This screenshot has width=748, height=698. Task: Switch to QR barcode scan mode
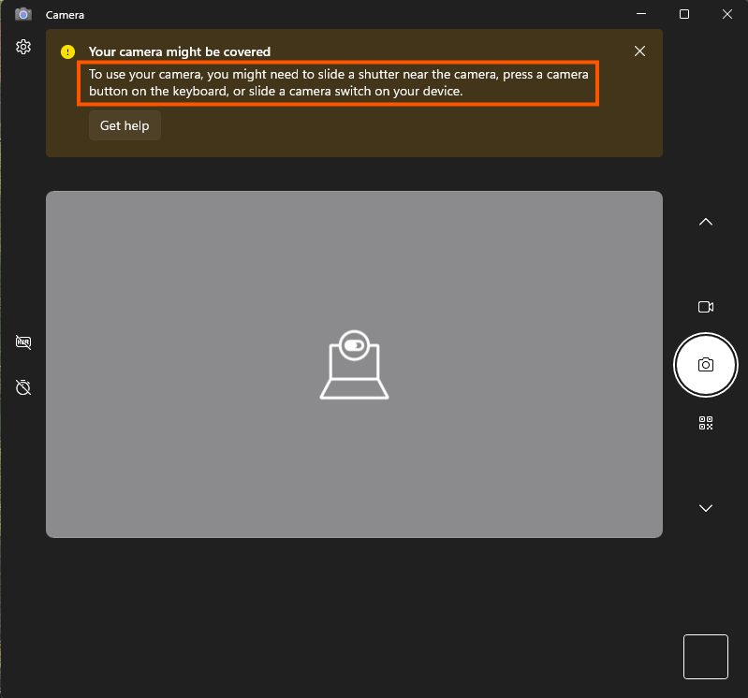pyautogui.click(x=706, y=423)
